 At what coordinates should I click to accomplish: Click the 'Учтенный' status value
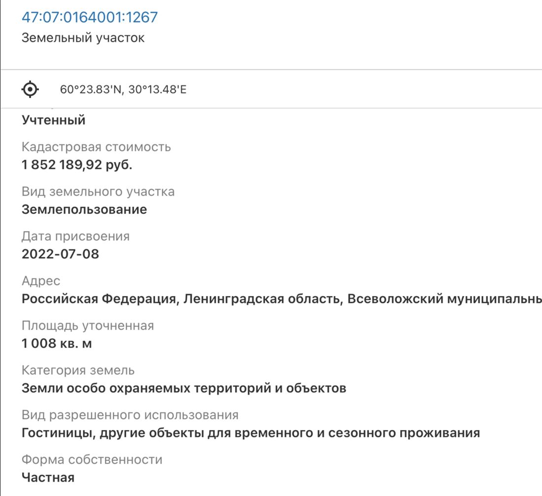(x=54, y=120)
